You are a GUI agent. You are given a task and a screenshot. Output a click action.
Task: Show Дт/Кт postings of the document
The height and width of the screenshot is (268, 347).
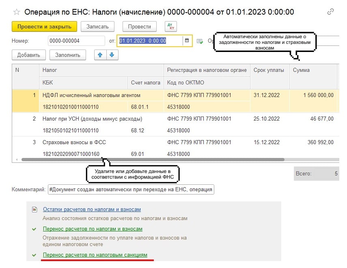[171, 27]
